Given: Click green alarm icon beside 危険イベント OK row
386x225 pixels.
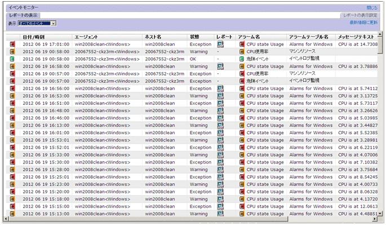Looking at the screenshot, I should (242, 59).
